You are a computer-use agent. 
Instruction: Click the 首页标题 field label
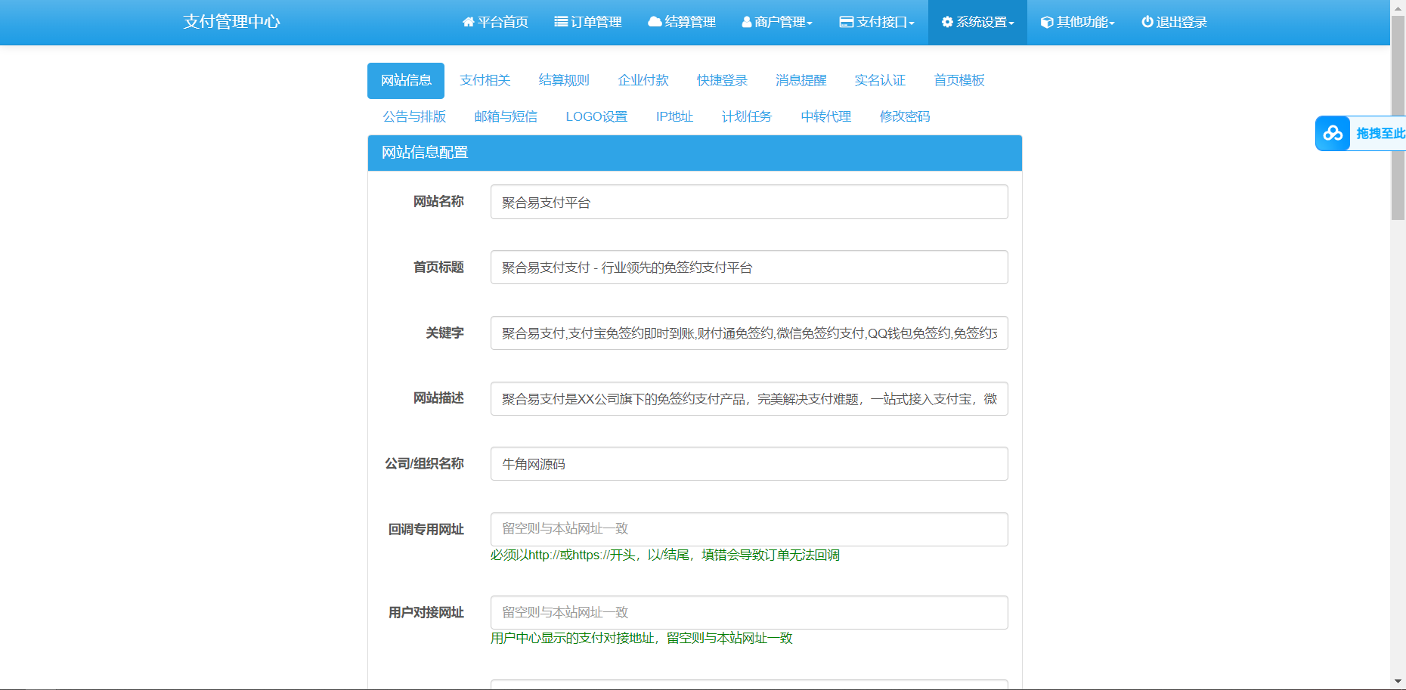[x=438, y=268]
